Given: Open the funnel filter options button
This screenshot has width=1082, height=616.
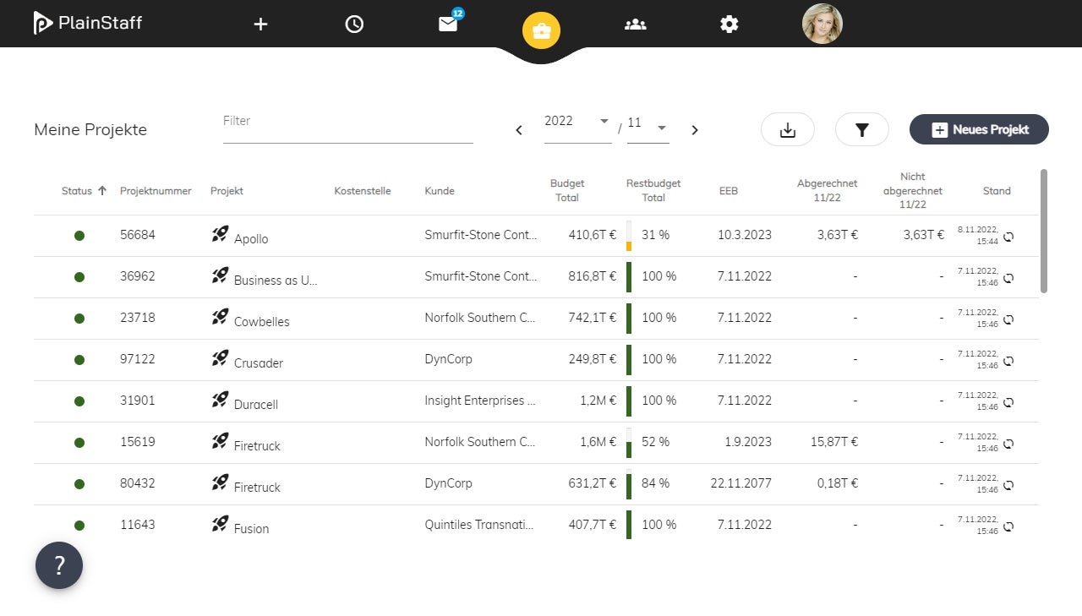Looking at the screenshot, I should click(861, 130).
